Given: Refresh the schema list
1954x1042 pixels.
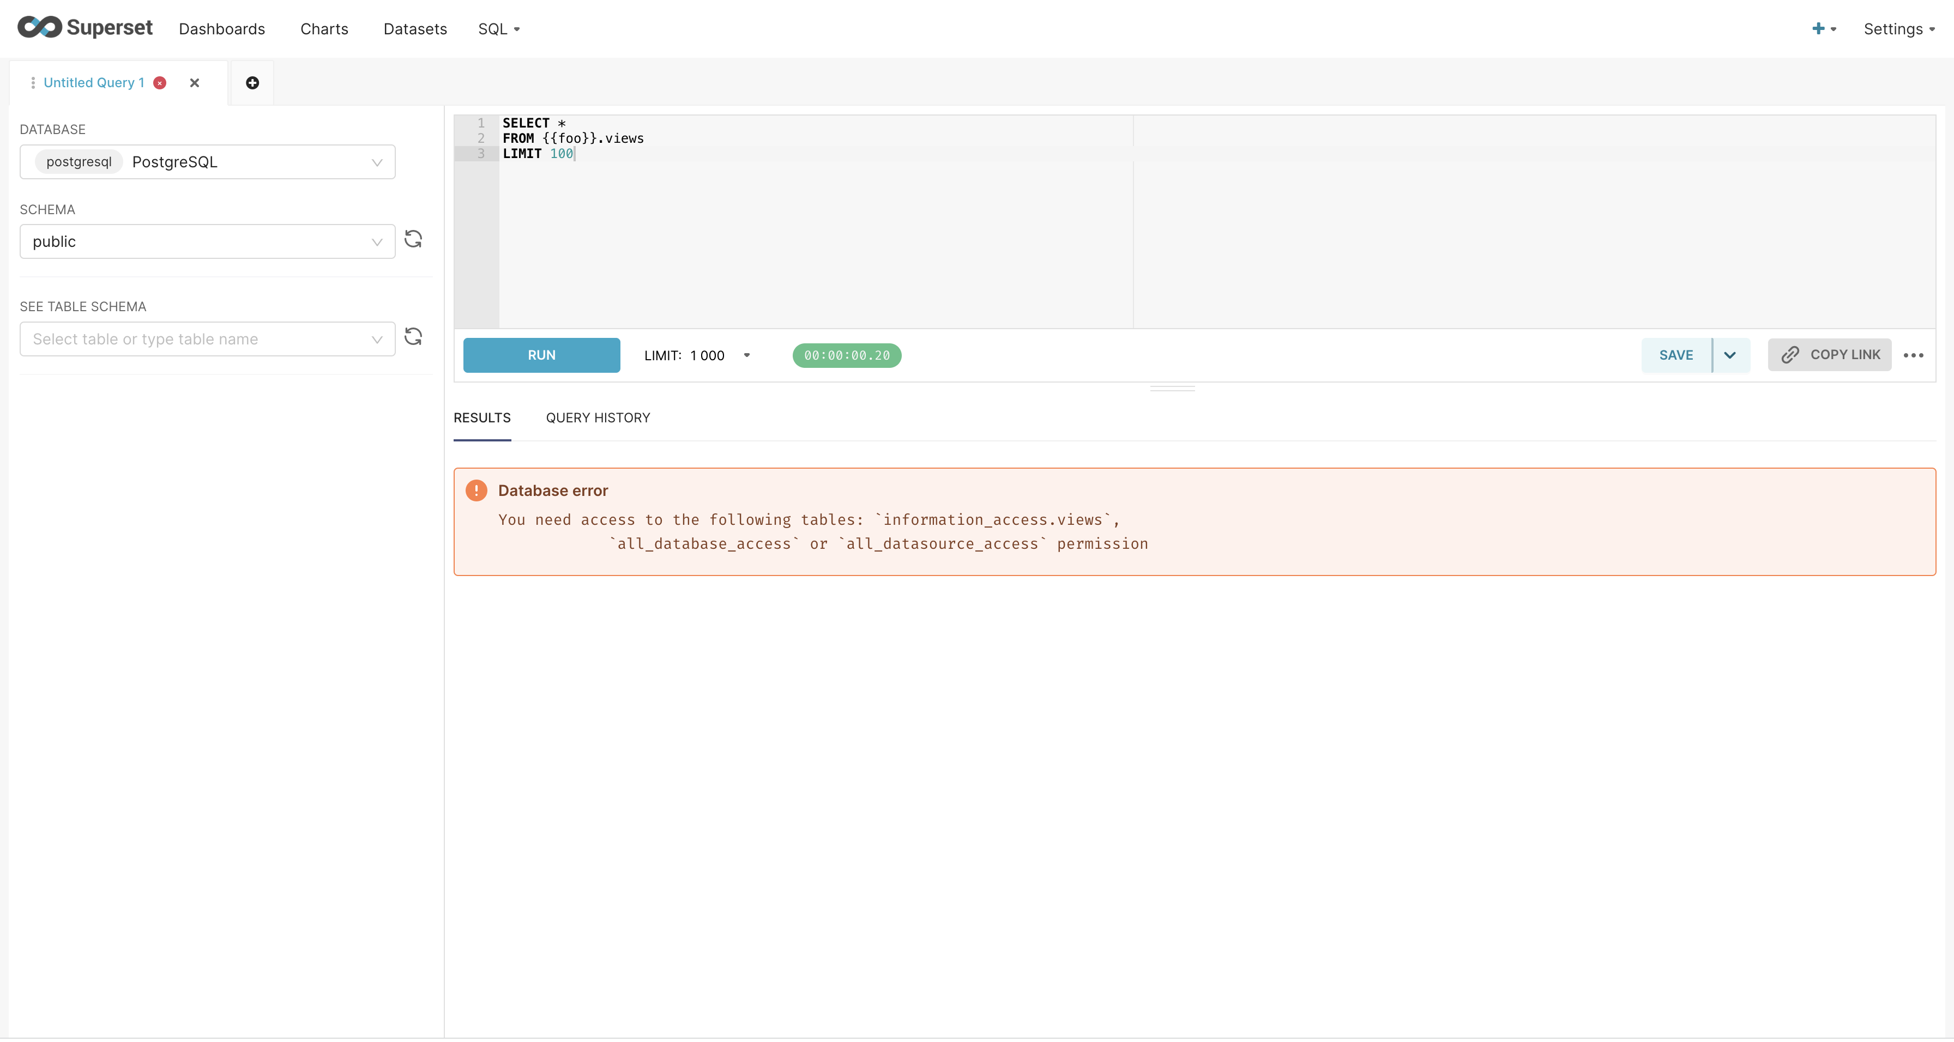Looking at the screenshot, I should coord(413,240).
